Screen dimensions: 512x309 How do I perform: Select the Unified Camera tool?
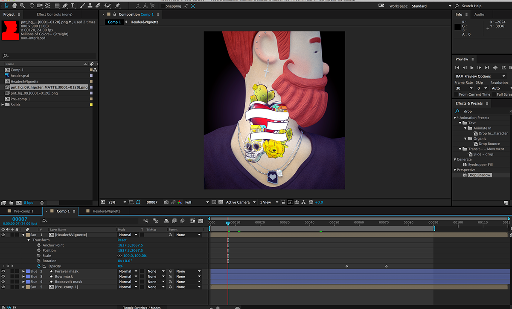click(40, 6)
